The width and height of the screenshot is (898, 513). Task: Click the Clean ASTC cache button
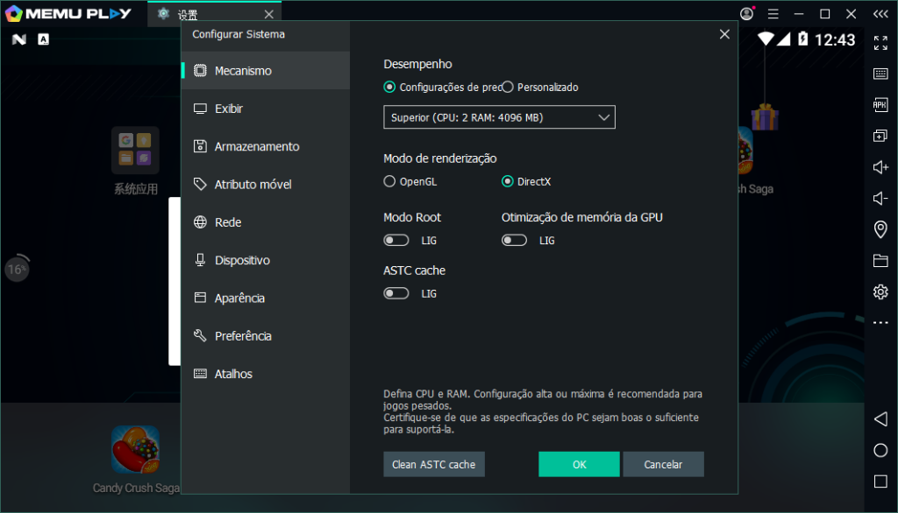pyautogui.click(x=433, y=464)
